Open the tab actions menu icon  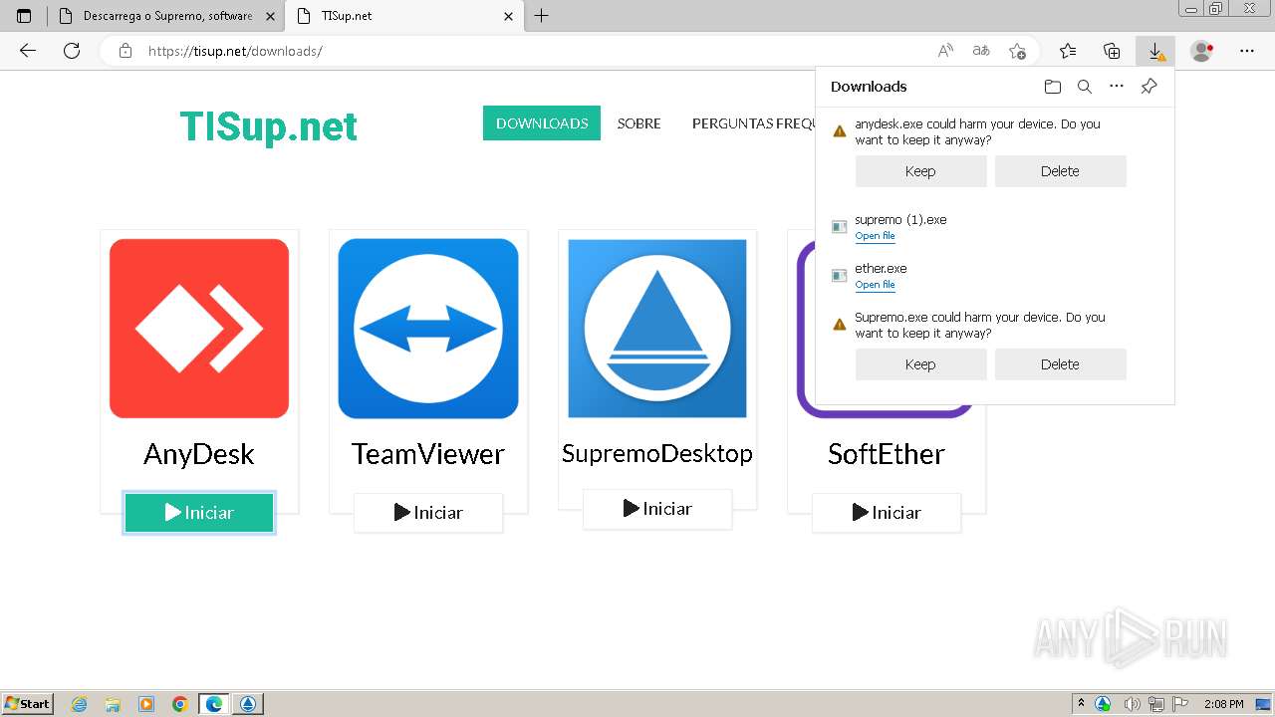click(x=24, y=16)
